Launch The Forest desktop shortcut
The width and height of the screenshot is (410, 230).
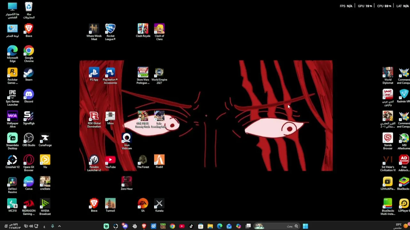tap(143, 162)
